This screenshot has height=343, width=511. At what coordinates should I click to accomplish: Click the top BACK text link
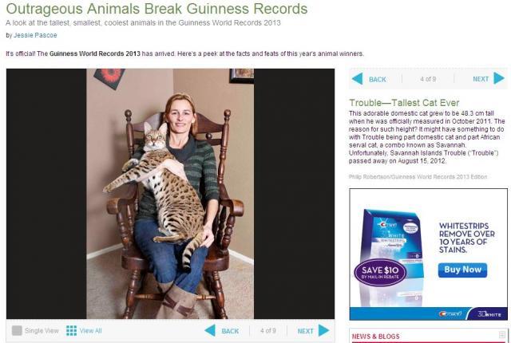(378, 80)
